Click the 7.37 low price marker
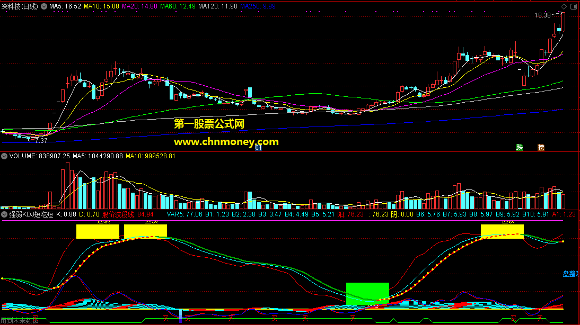The height and width of the screenshot is (325, 580). tap(41, 141)
